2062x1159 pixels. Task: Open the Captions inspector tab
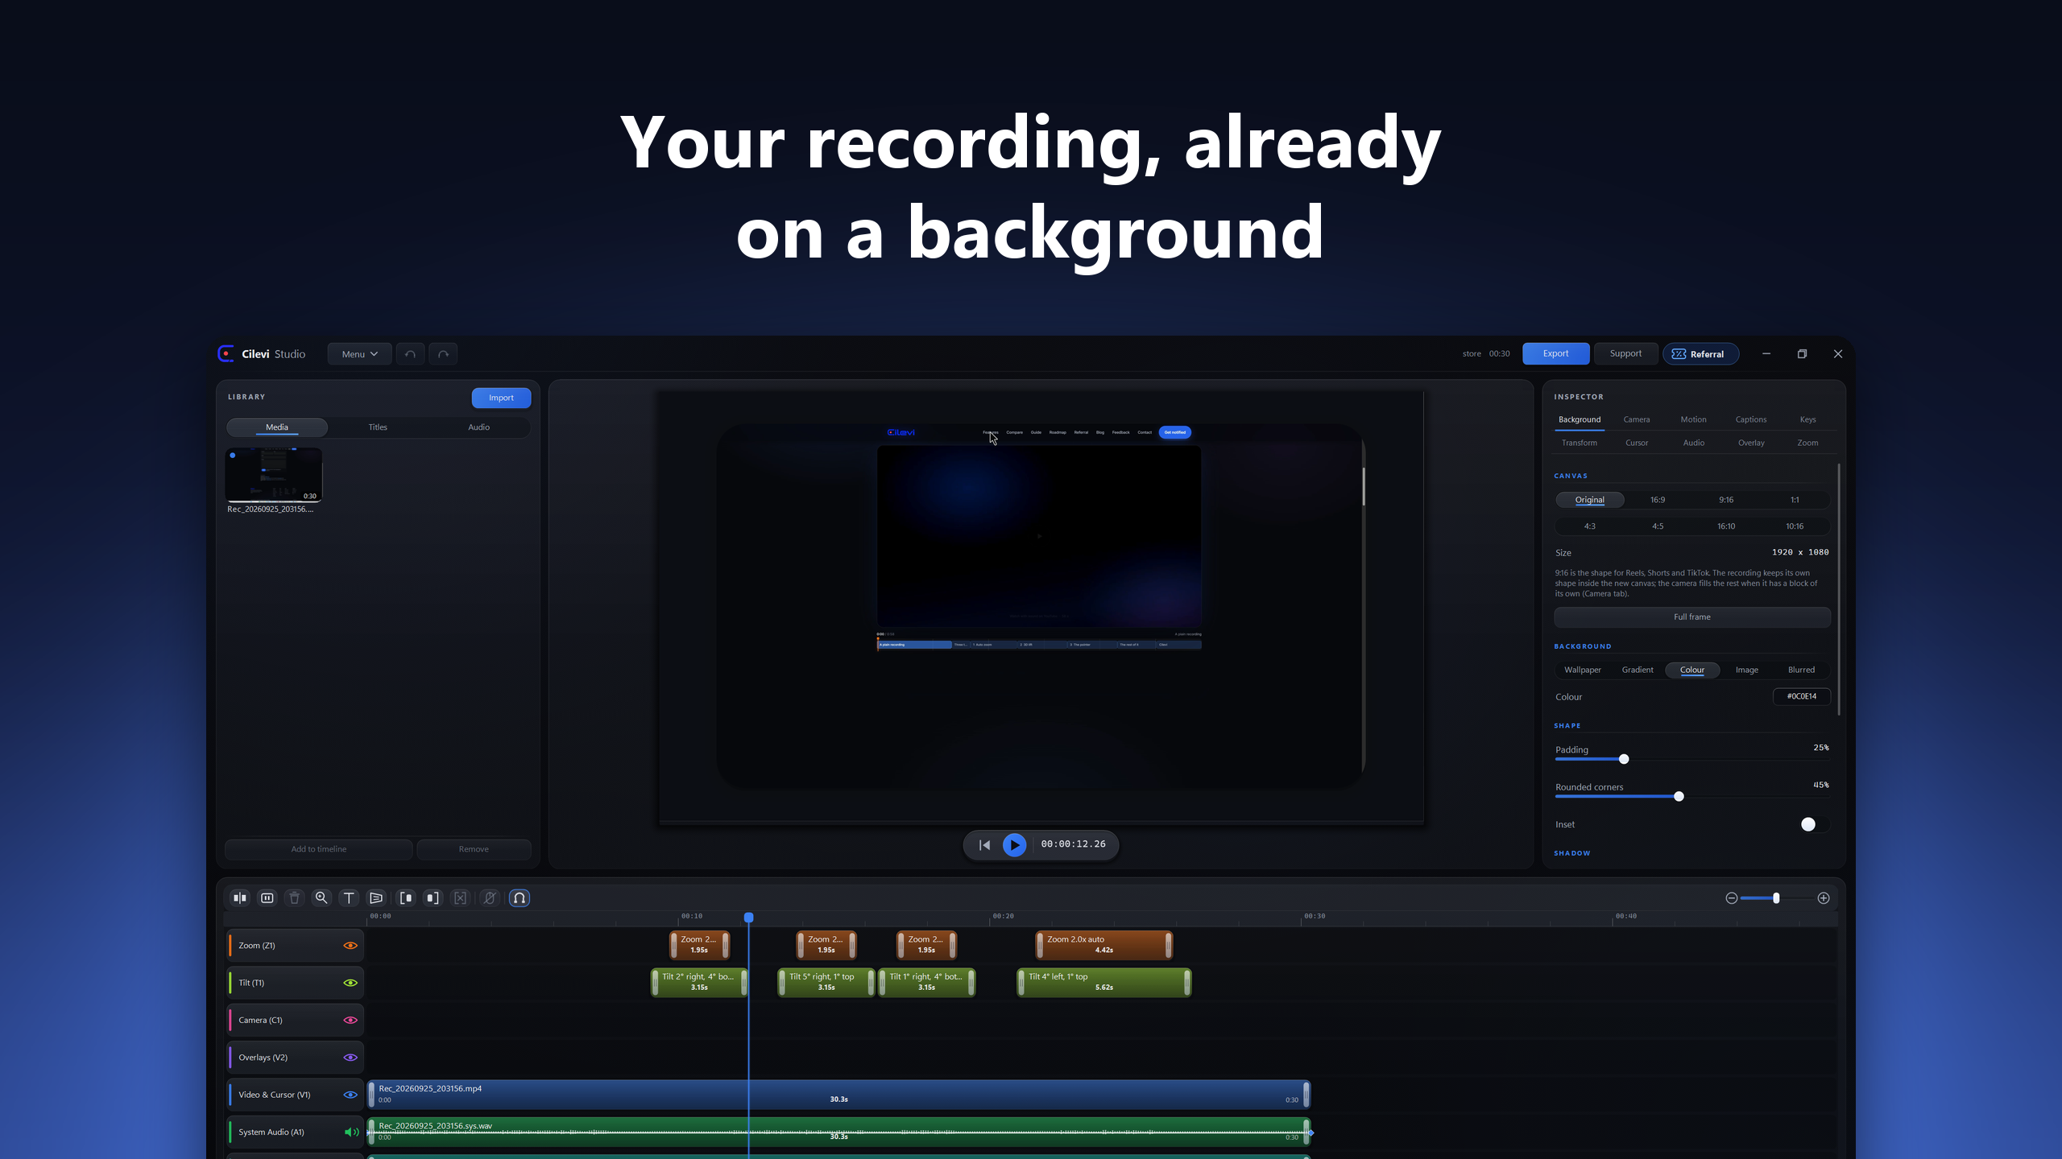point(1750,419)
